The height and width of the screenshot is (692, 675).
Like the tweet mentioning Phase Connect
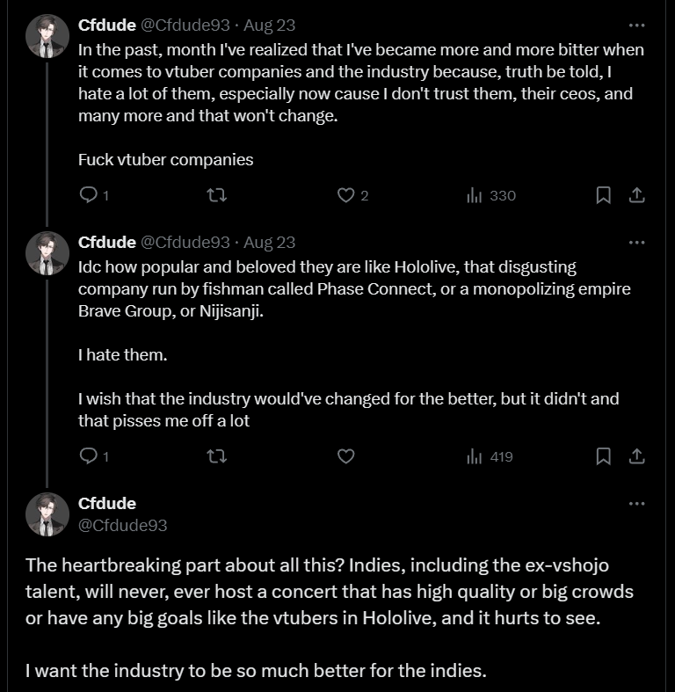coord(346,456)
